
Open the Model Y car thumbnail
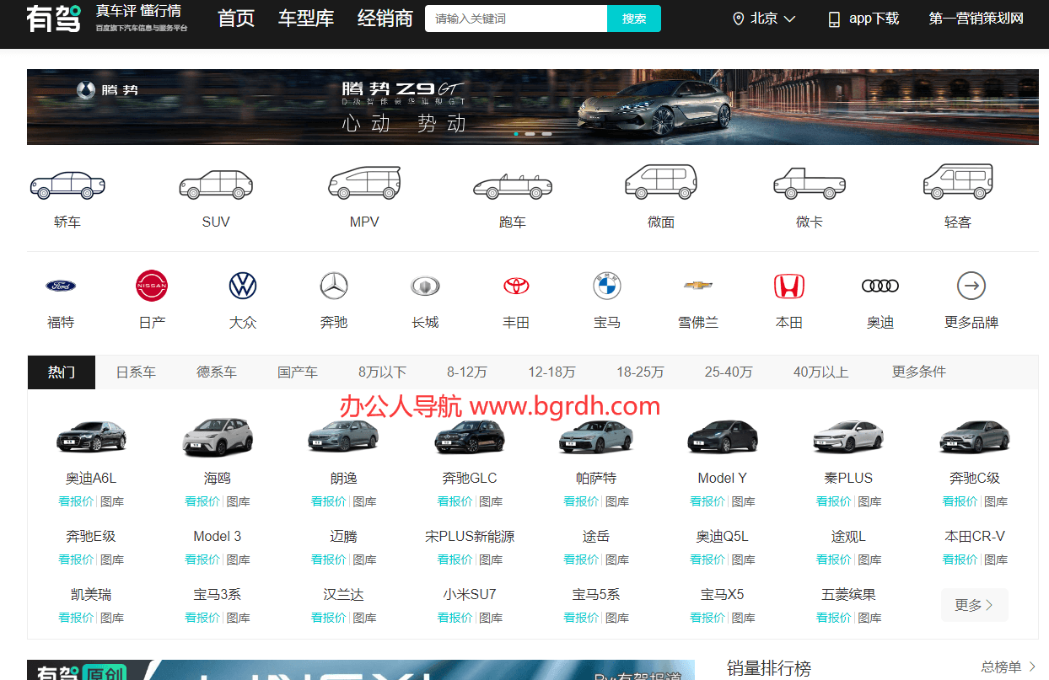tap(723, 436)
